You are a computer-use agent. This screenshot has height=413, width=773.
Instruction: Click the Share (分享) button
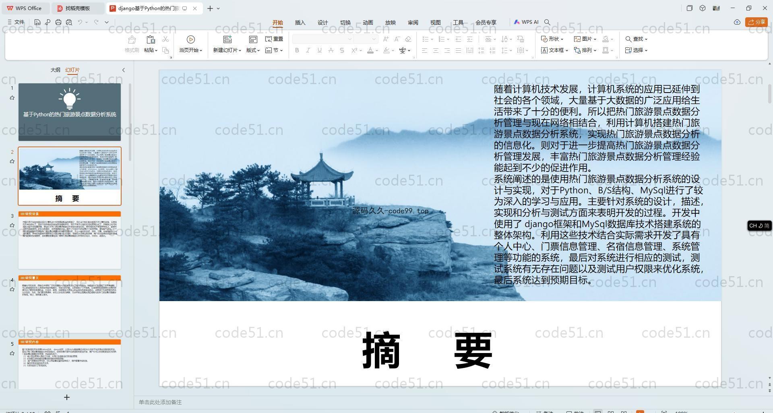pyautogui.click(x=756, y=22)
